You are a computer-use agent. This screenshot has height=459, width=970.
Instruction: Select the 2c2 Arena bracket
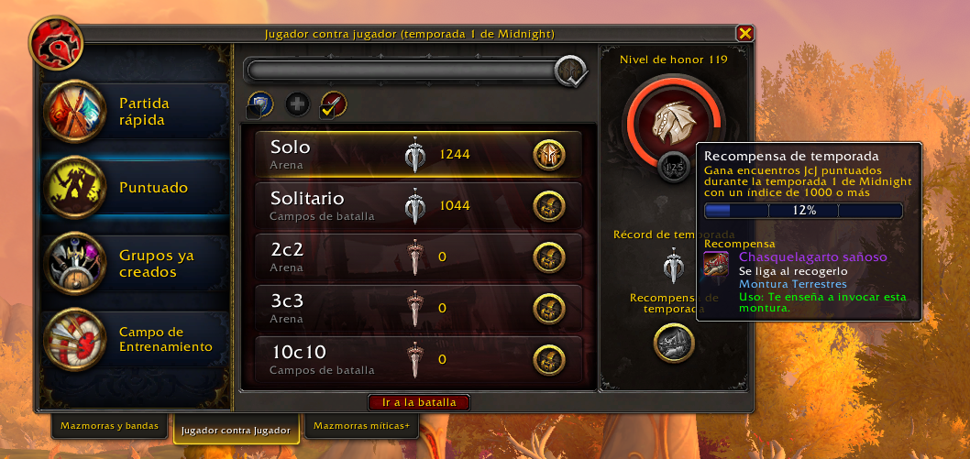pyautogui.click(x=419, y=257)
